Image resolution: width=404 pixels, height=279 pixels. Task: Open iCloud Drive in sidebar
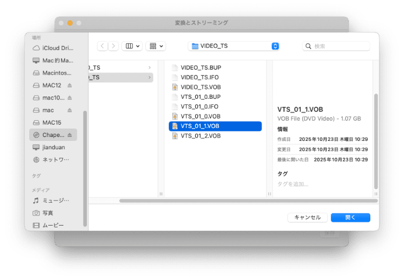tap(53, 48)
